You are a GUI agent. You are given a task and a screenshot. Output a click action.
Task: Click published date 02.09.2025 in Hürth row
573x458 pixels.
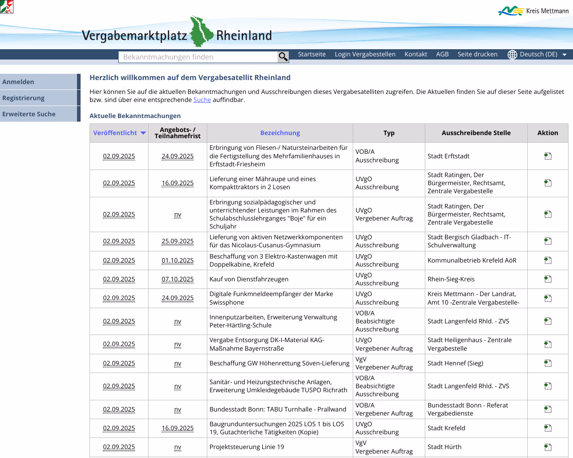coord(119,447)
